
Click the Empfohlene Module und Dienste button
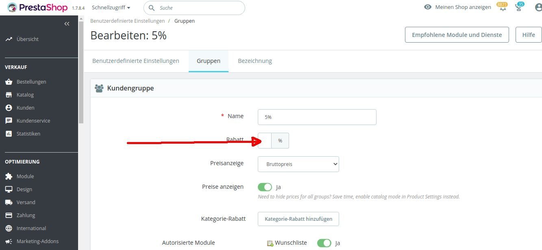(457, 35)
